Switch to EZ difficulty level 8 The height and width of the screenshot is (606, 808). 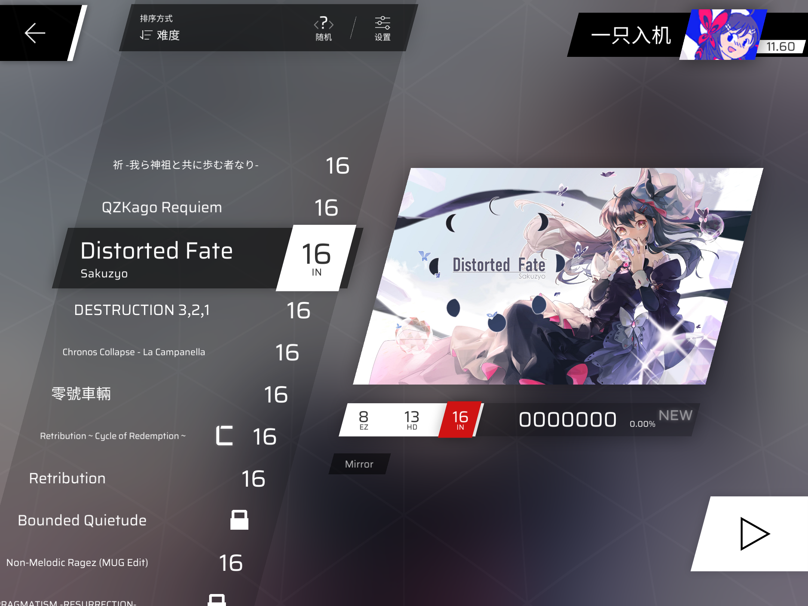coord(364,420)
